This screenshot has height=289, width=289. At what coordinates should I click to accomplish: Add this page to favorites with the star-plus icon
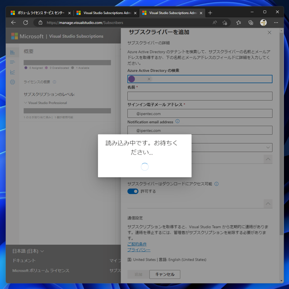(x=224, y=23)
